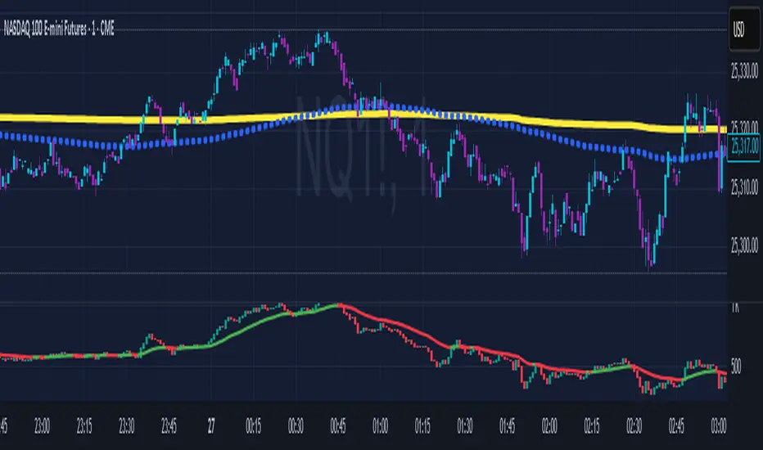Click the 00:45 time axis label
Screen dimensions: 763x450
pos(338,426)
